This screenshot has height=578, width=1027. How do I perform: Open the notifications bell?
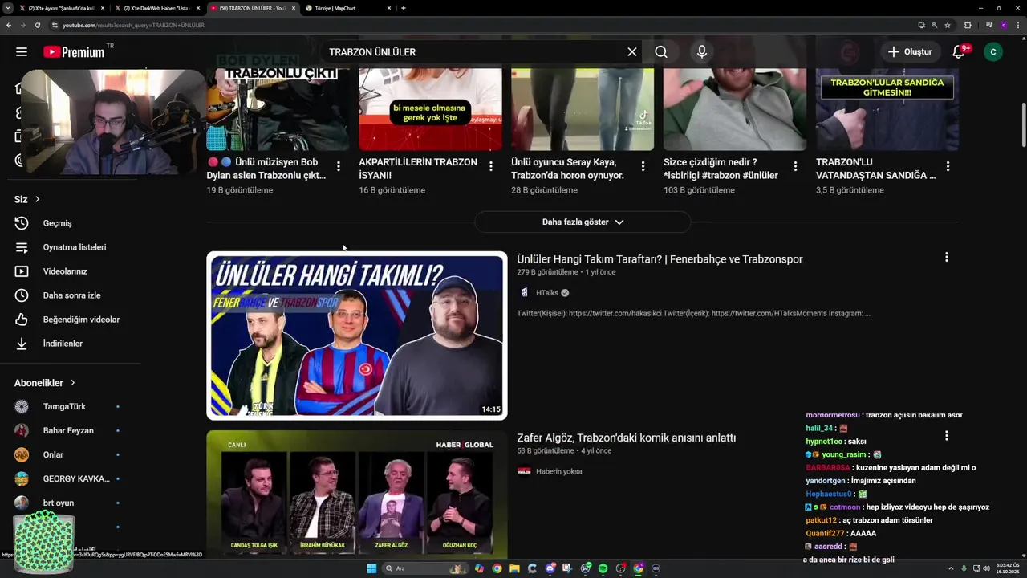959,51
